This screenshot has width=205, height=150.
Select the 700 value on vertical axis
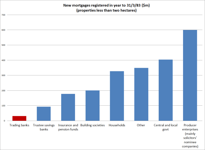(3, 15)
